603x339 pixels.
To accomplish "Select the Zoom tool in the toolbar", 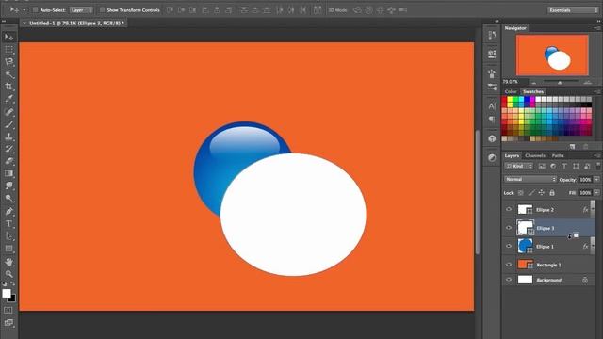I will point(8,274).
